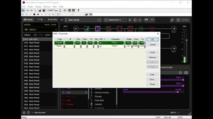
Task: Select the red amp block in signal chain
Action: [119, 29]
